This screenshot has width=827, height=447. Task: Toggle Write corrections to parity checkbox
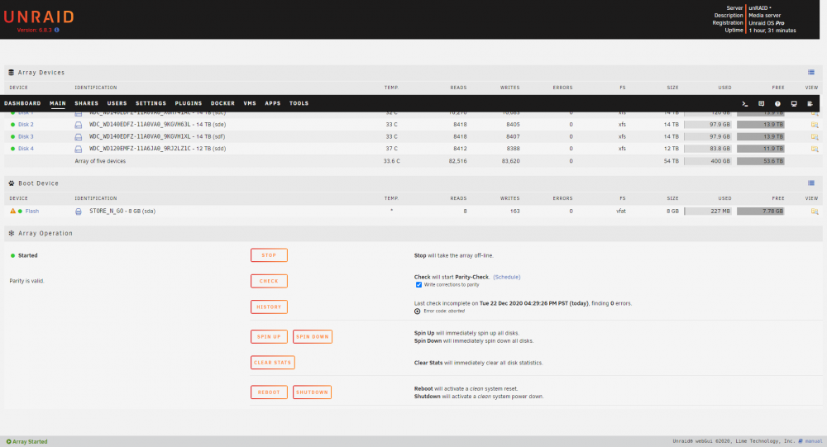tap(418, 285)
